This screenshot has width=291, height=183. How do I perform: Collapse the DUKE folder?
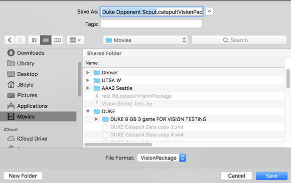click(88, 111)
